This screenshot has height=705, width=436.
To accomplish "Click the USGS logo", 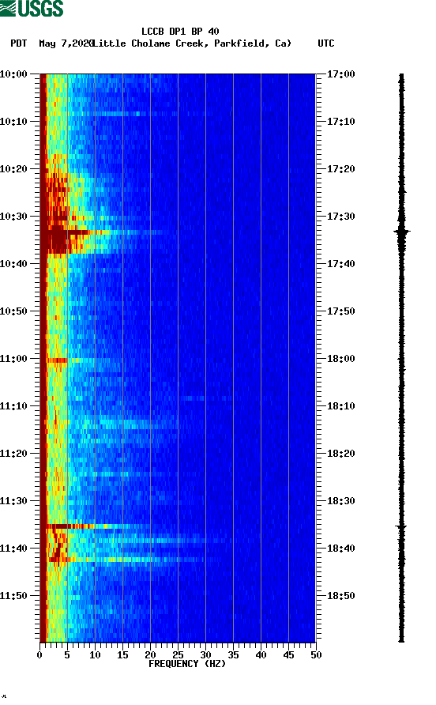I will 32,8.
